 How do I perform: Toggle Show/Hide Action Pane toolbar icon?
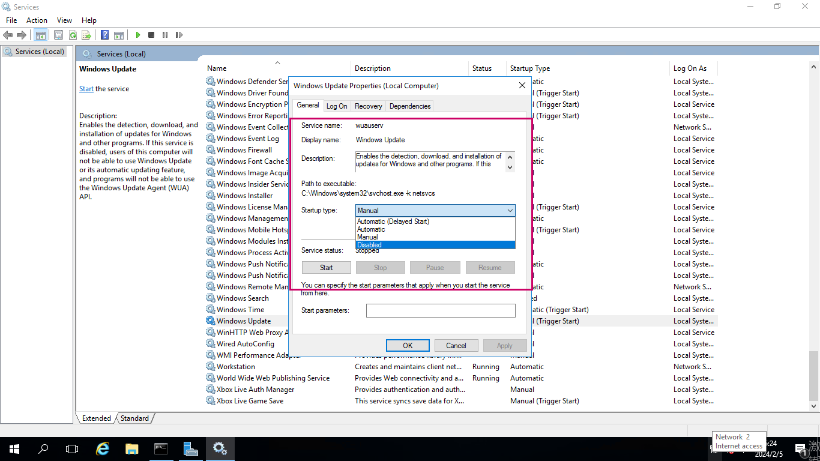click(x=119, y=35)
